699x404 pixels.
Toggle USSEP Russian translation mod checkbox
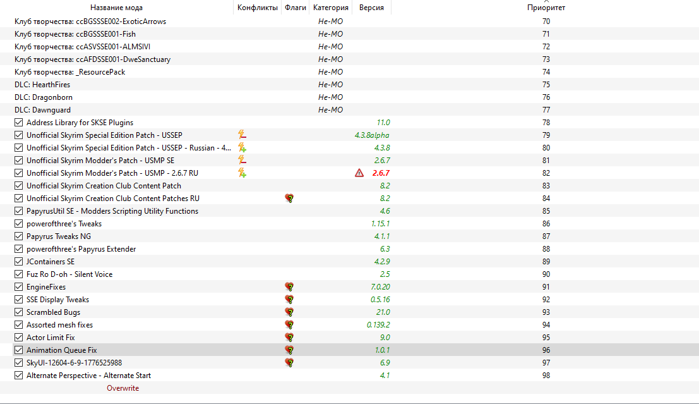[18, 147]
